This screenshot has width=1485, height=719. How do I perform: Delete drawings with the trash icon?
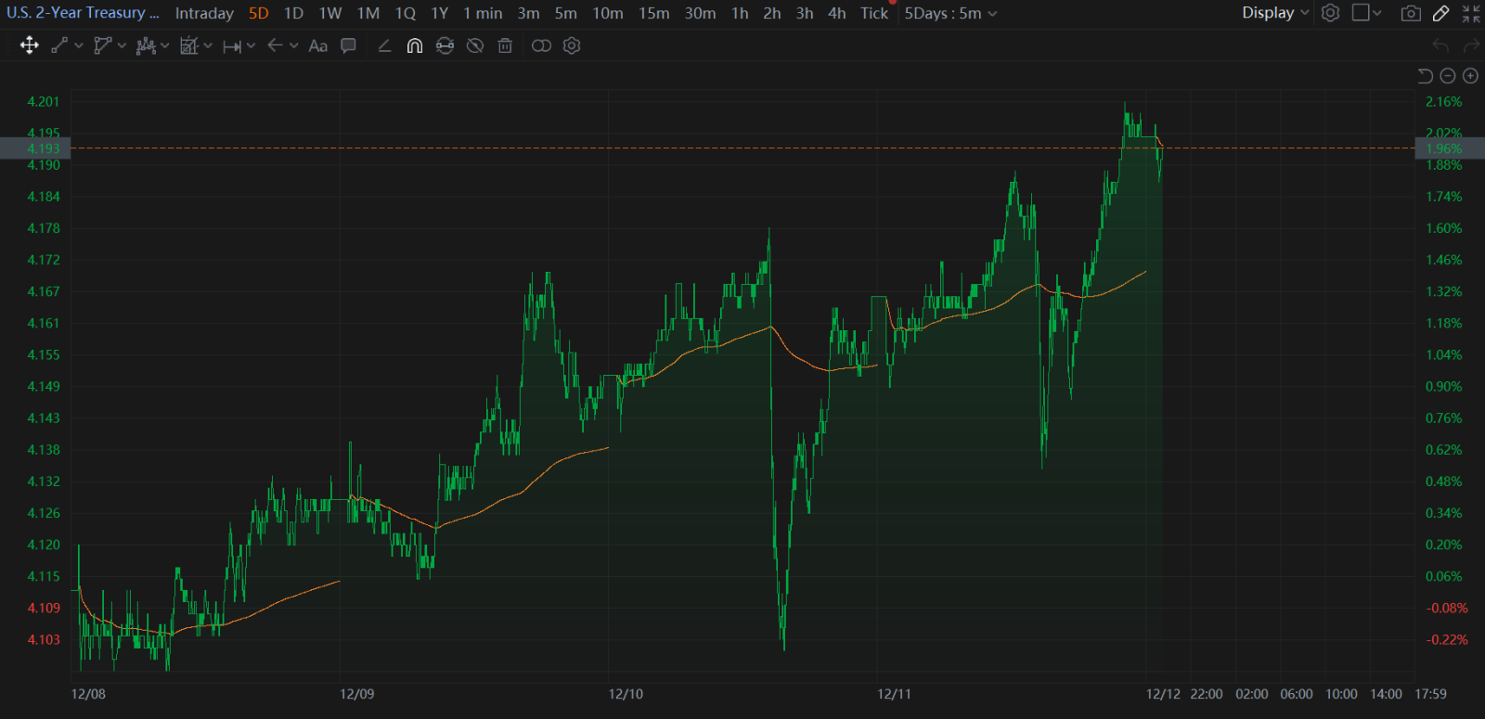[x=505, y=45]
